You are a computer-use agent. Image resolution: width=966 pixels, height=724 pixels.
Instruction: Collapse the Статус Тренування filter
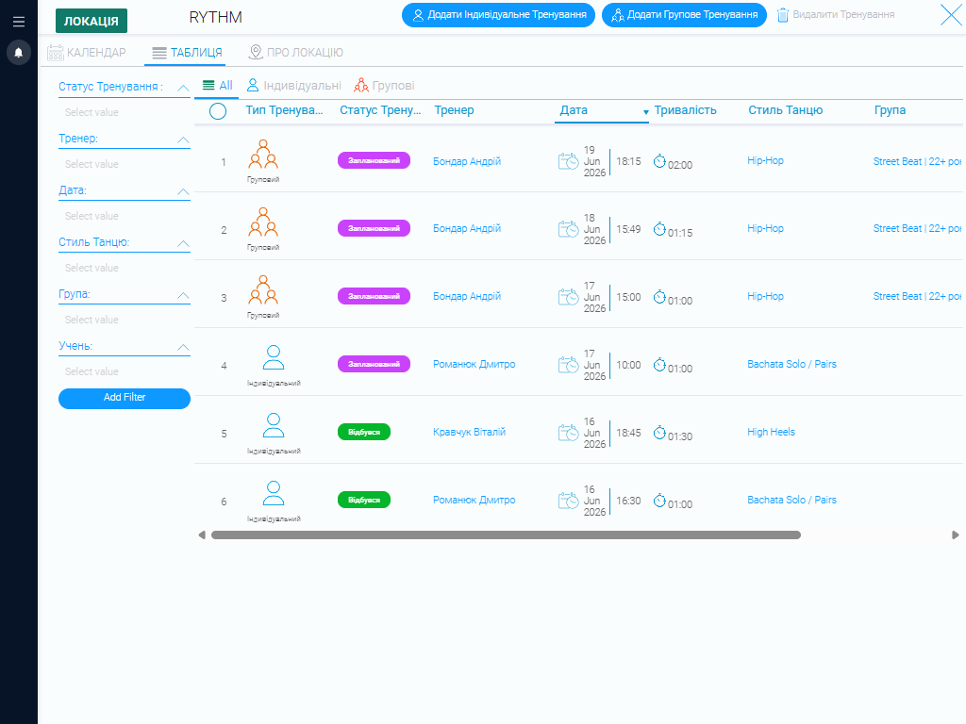tap(183, 88)
